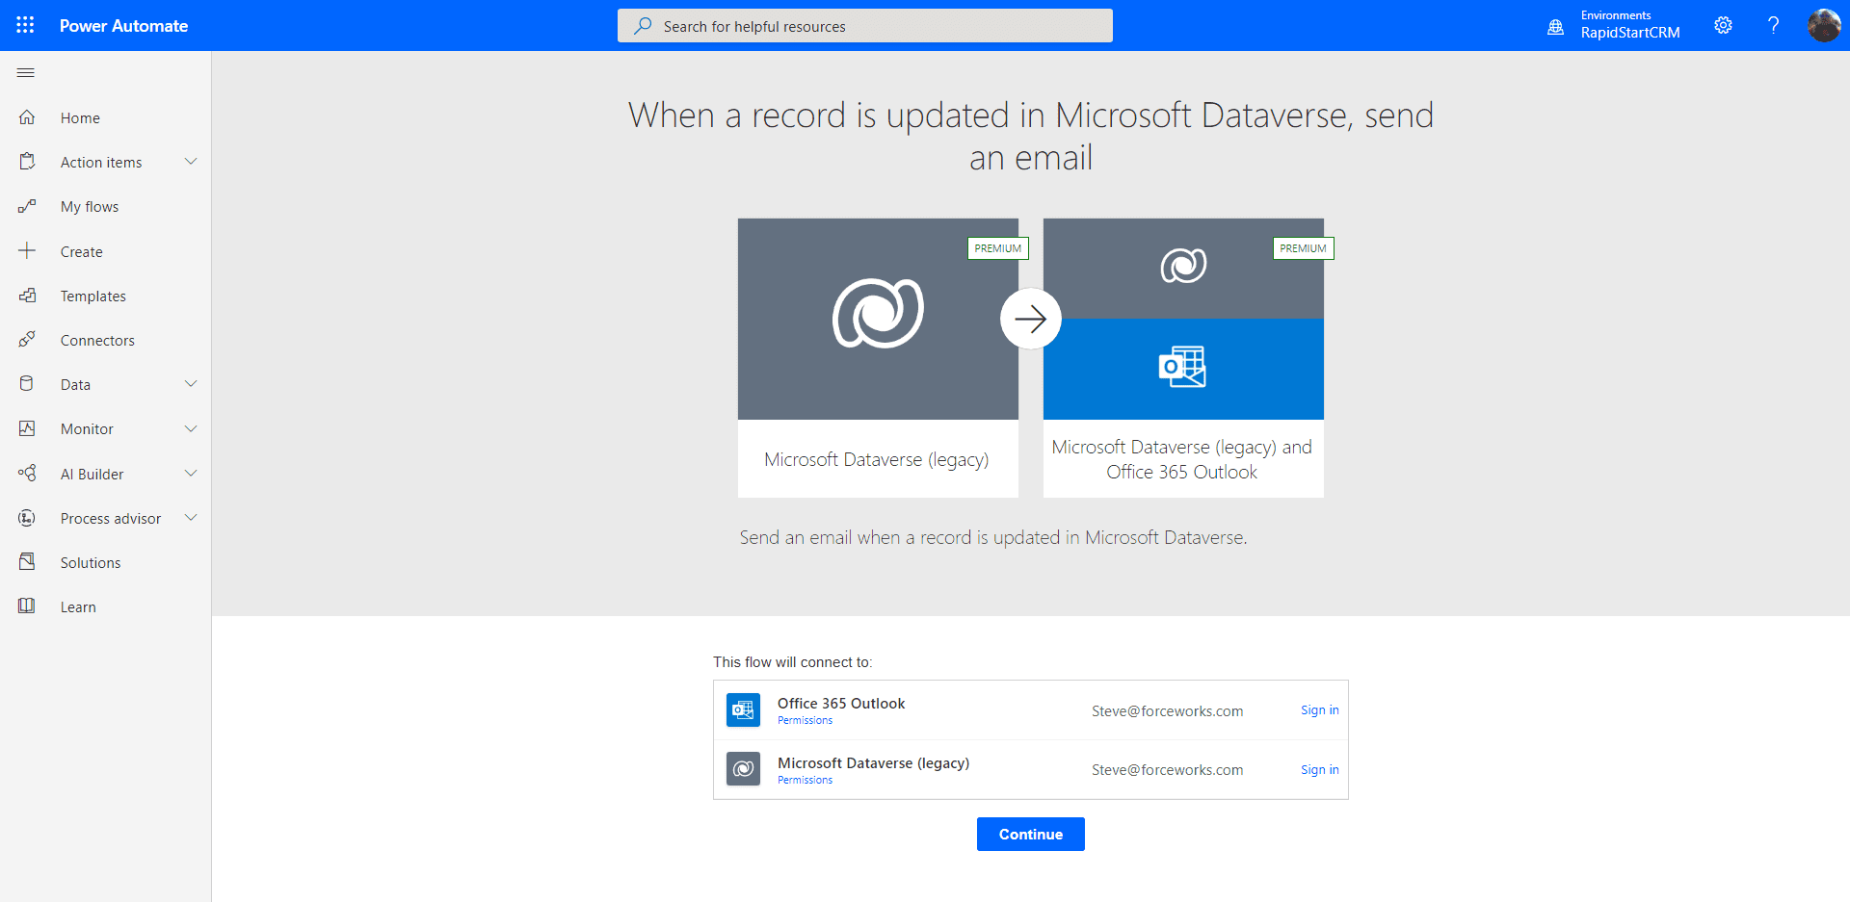
Task: Open the help question mark
Action: point(1774,25)
